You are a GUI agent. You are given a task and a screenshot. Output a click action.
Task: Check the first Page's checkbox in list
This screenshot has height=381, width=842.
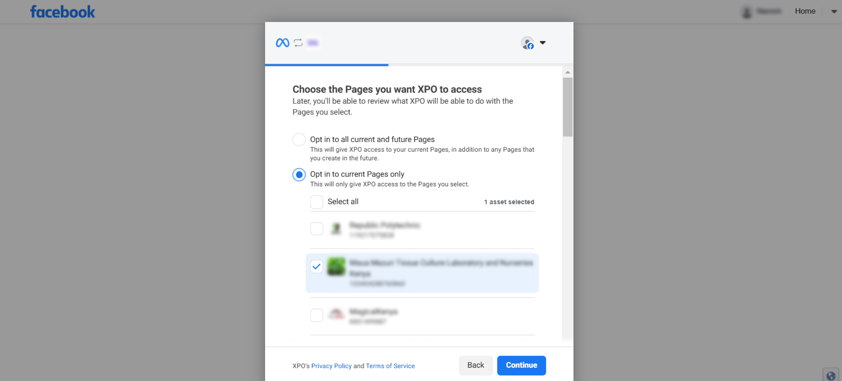click(x=317, y=229)
